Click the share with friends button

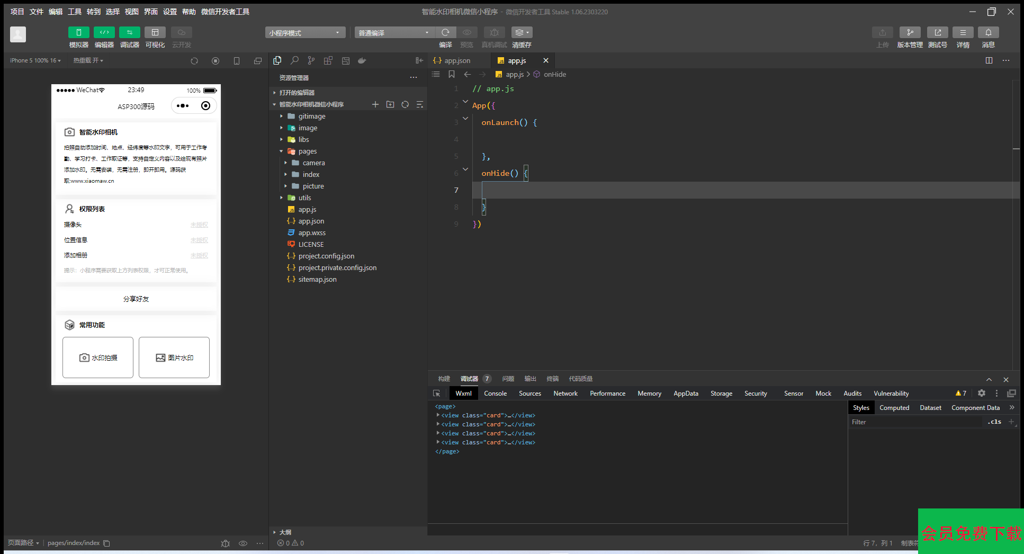(136, 299)
